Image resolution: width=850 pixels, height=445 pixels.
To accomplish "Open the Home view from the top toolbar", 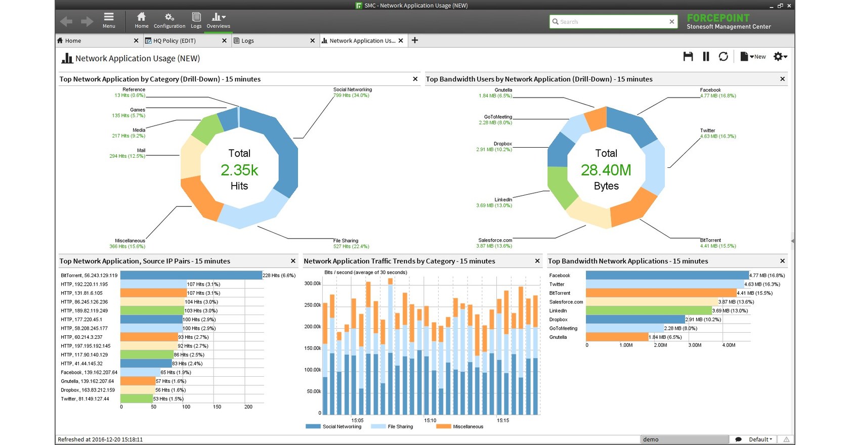I will [x=141, y=21].
